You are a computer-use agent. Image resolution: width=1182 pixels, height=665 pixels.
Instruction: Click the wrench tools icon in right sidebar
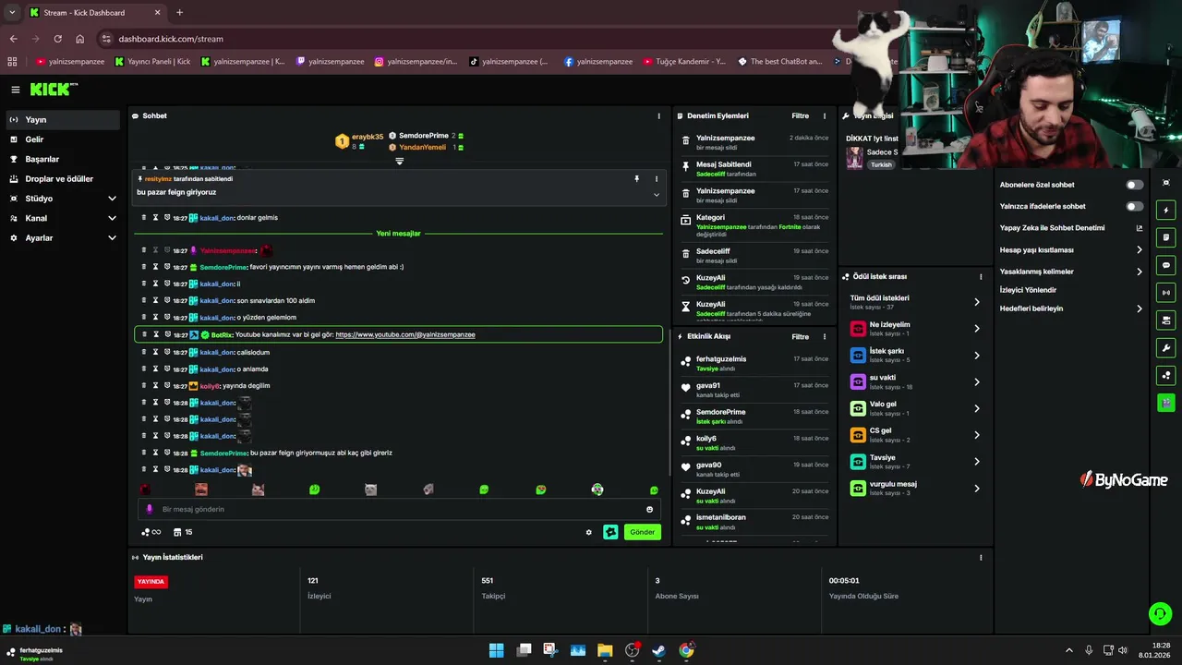pos(1166,348)
